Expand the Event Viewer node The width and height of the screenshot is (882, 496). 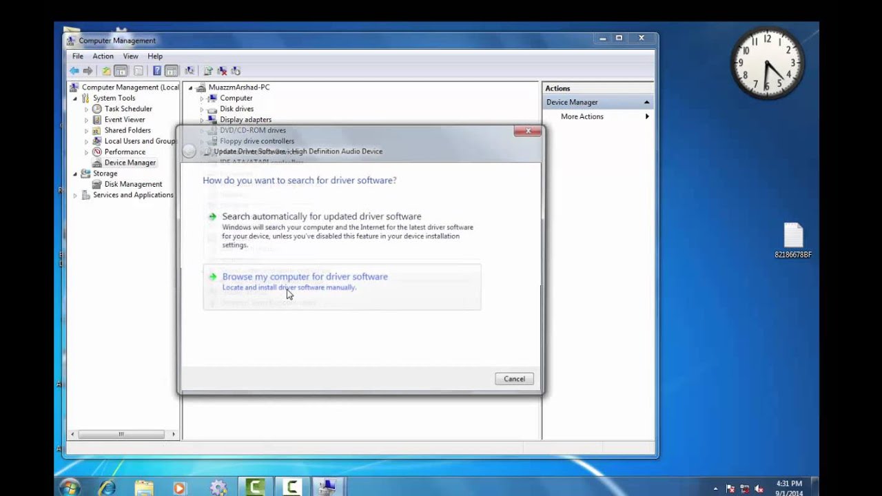coord(86,120)
